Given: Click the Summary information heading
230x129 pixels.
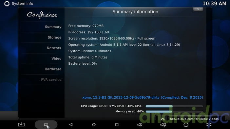Looking at the screenshot, I should pos(135,12).
